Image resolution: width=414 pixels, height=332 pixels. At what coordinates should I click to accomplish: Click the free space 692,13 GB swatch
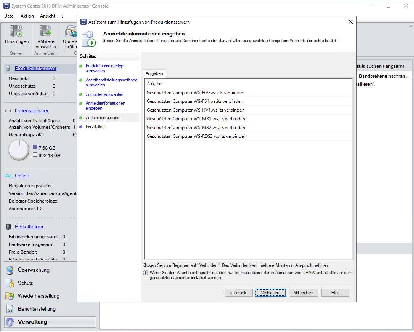(x=35, y=155)
